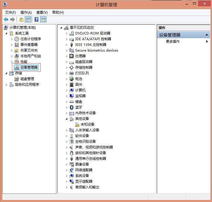Select the 蓝牙 Bluetooth device category
Viewport: 212px width, 202px height.
(79, 107)
